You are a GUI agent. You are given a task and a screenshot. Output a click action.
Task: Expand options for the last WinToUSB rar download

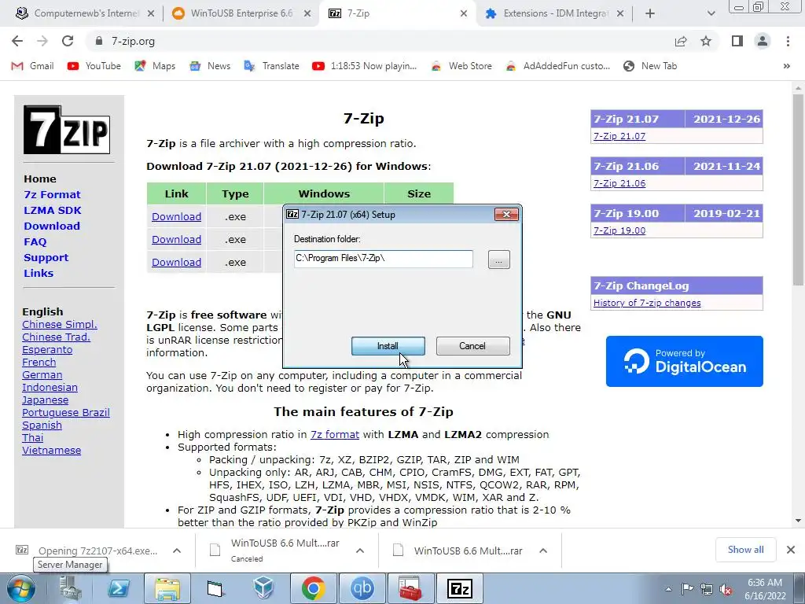pos(543,551)
